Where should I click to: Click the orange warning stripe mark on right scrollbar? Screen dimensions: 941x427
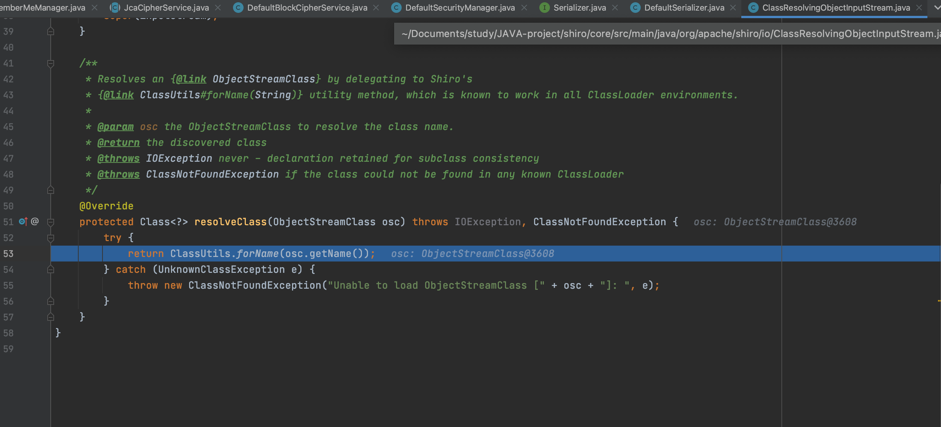[x=939, y=301]
